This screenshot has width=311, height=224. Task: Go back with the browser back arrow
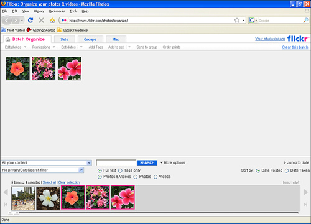pos(7,21)
